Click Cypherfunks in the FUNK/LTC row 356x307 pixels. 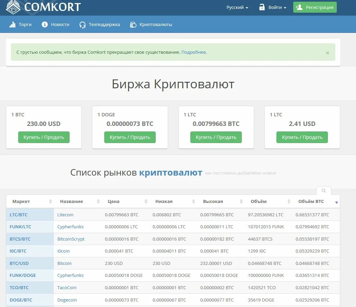point(70,227)
